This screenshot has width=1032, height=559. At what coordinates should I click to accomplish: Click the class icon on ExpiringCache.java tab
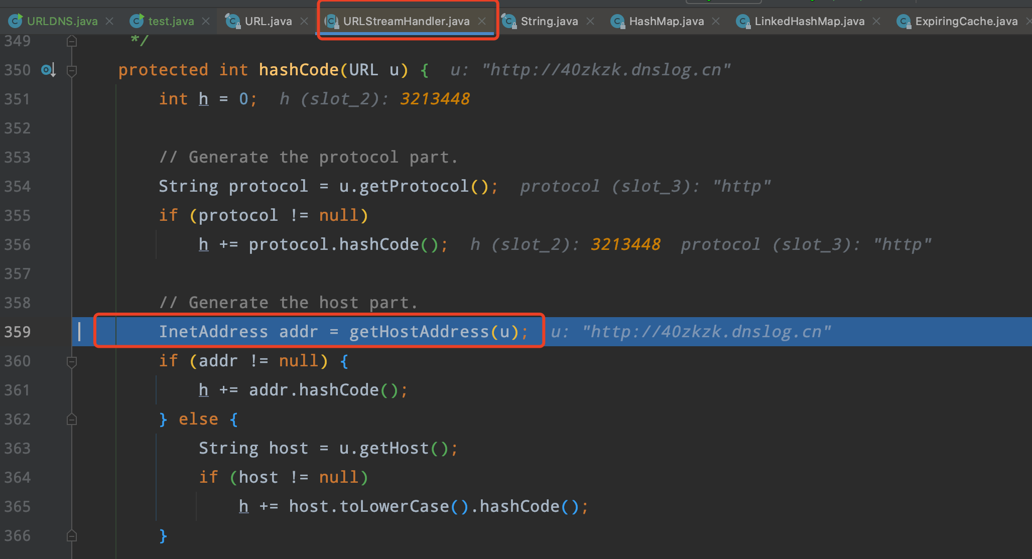pyautogui.click(x=904, y=21)
